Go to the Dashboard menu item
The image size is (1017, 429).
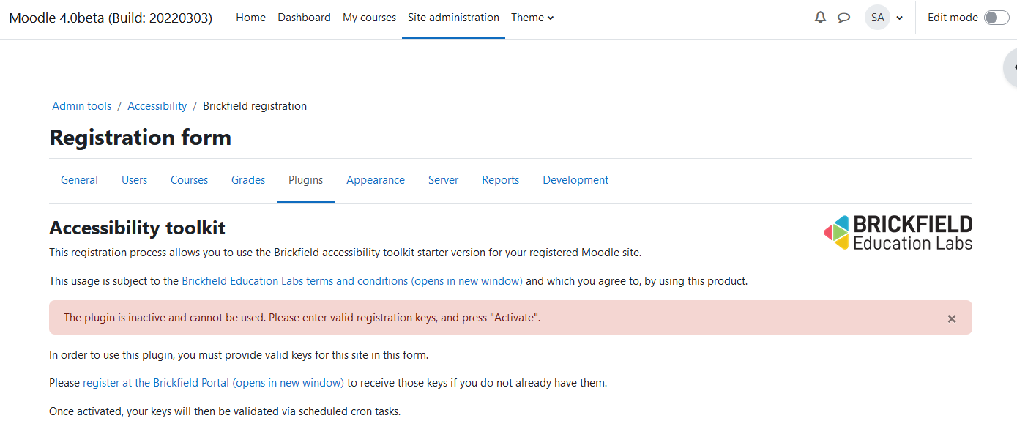(304, 18)
